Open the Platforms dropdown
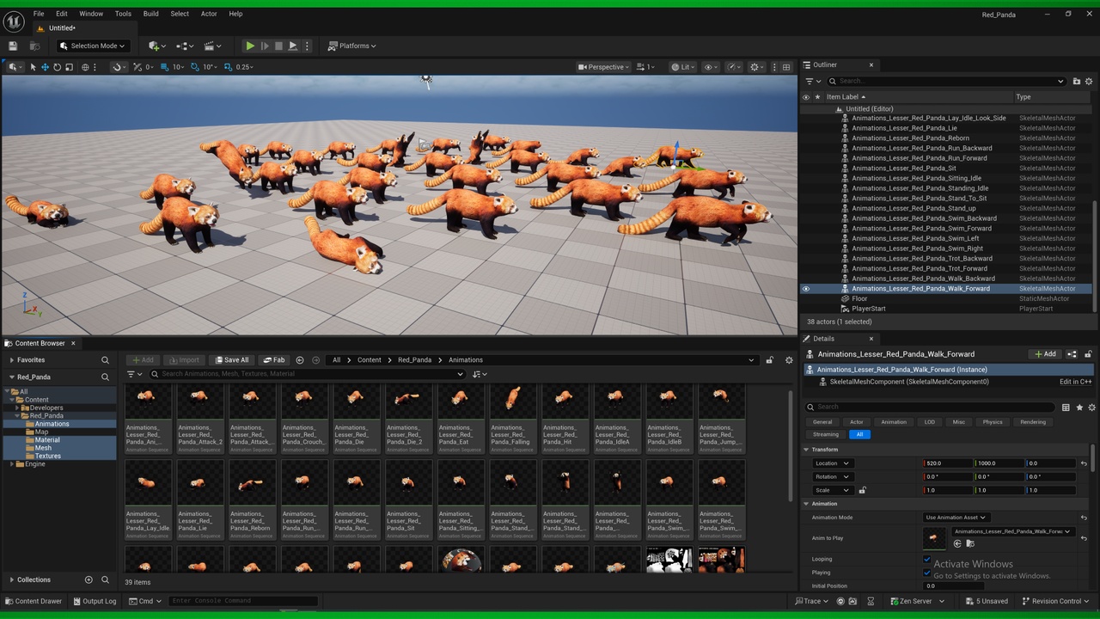Viewport: 1100px width, 619px height. [352, 46]
